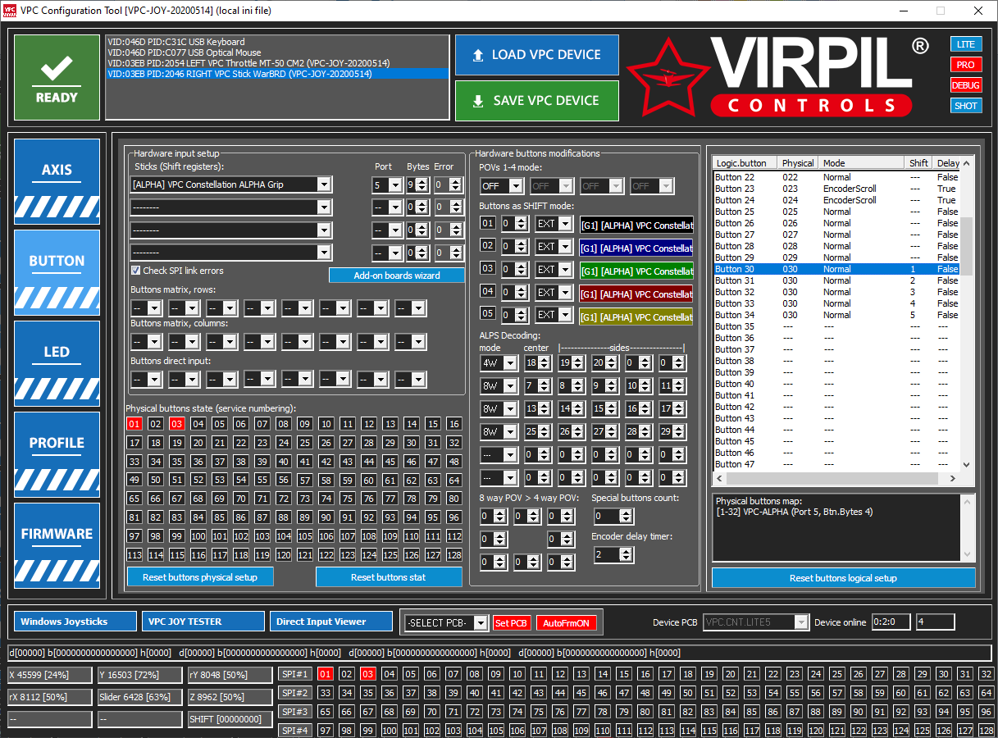998x738 pixels.
Task: Switch to LITE mode
Action: pyautogui.click(x=966, y=44)
